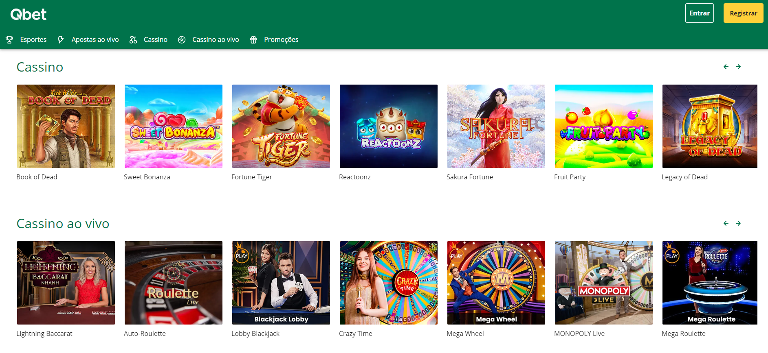Select Cassino ao vivo in navigation bar
Viewport: 768px width, 353px height.
[216, 39]
